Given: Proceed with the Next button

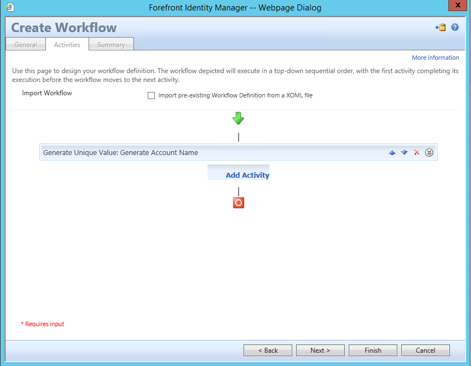Looking at the screenshot, I should pyautogui.click(x=320, y=350).
